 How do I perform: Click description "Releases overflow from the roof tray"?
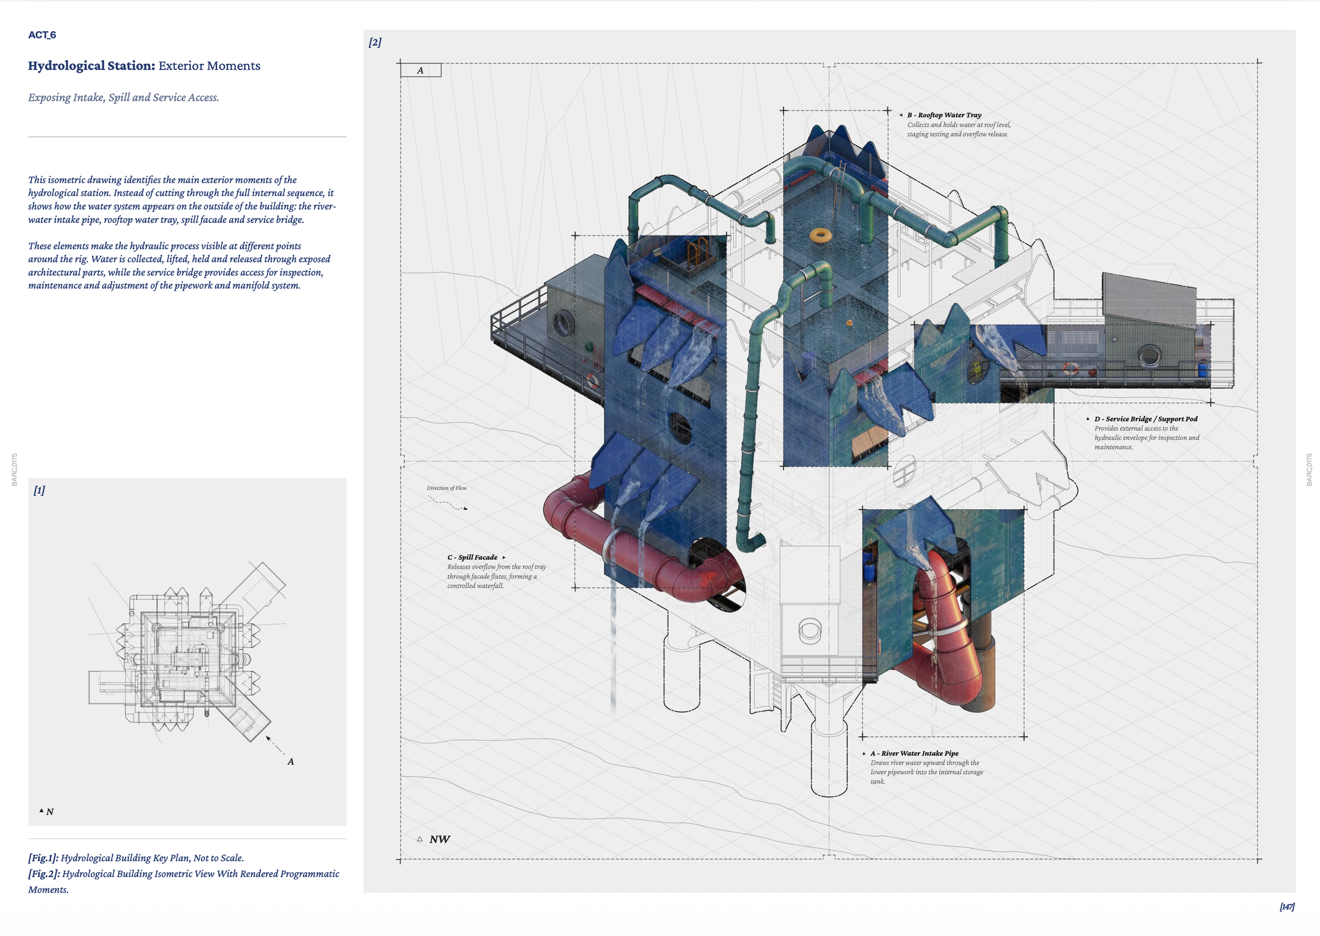click(497, 576)
